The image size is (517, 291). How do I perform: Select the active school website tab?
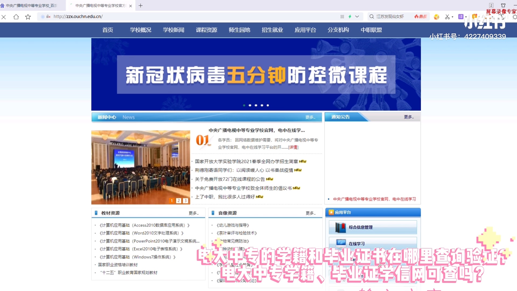coord(100,6)
